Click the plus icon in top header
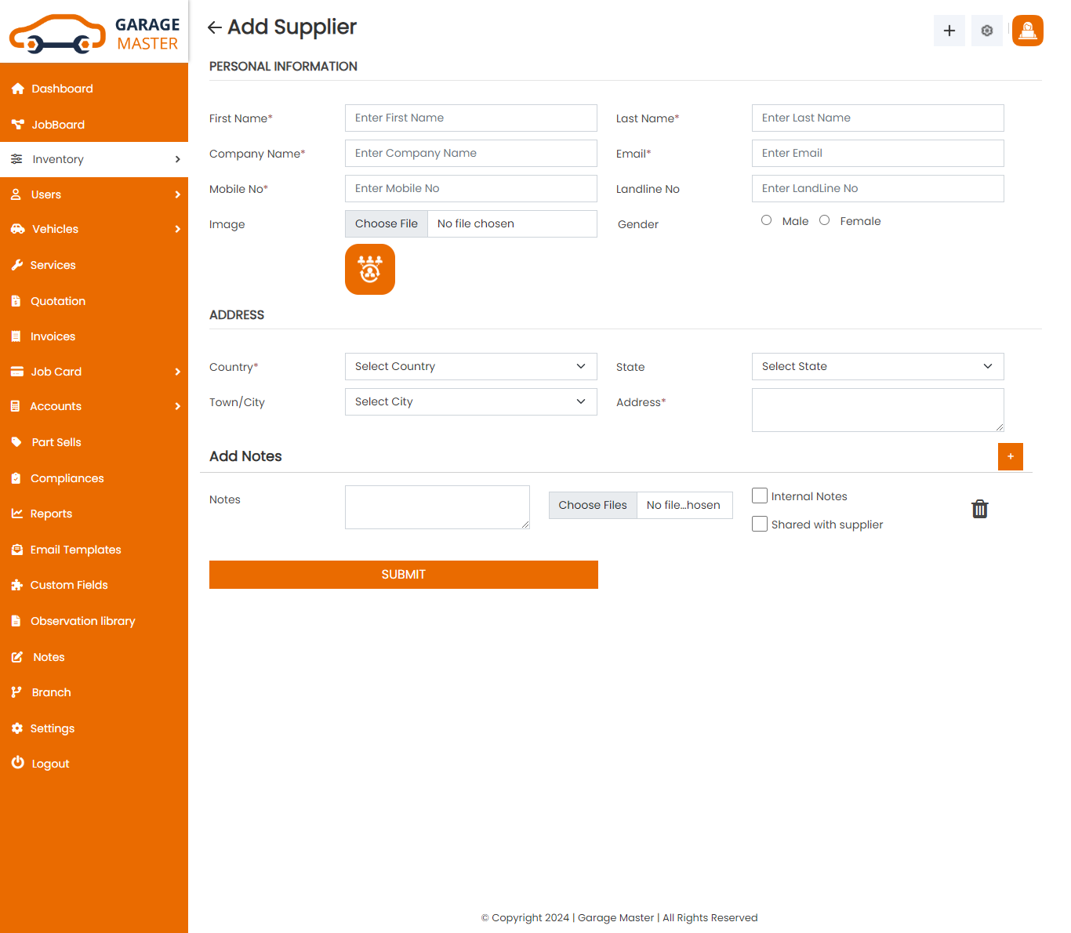1071x933 pixels. point(949,31)
